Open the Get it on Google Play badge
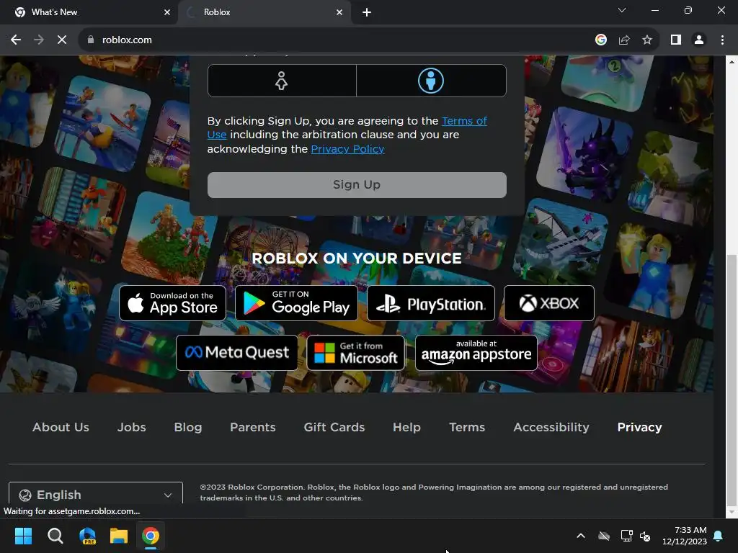Viewport: 738px width, 553px height. [296, 303]
